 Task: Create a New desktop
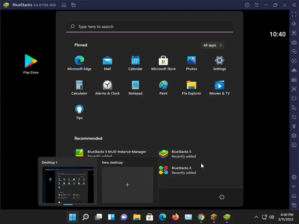click(x=128, y=185)
